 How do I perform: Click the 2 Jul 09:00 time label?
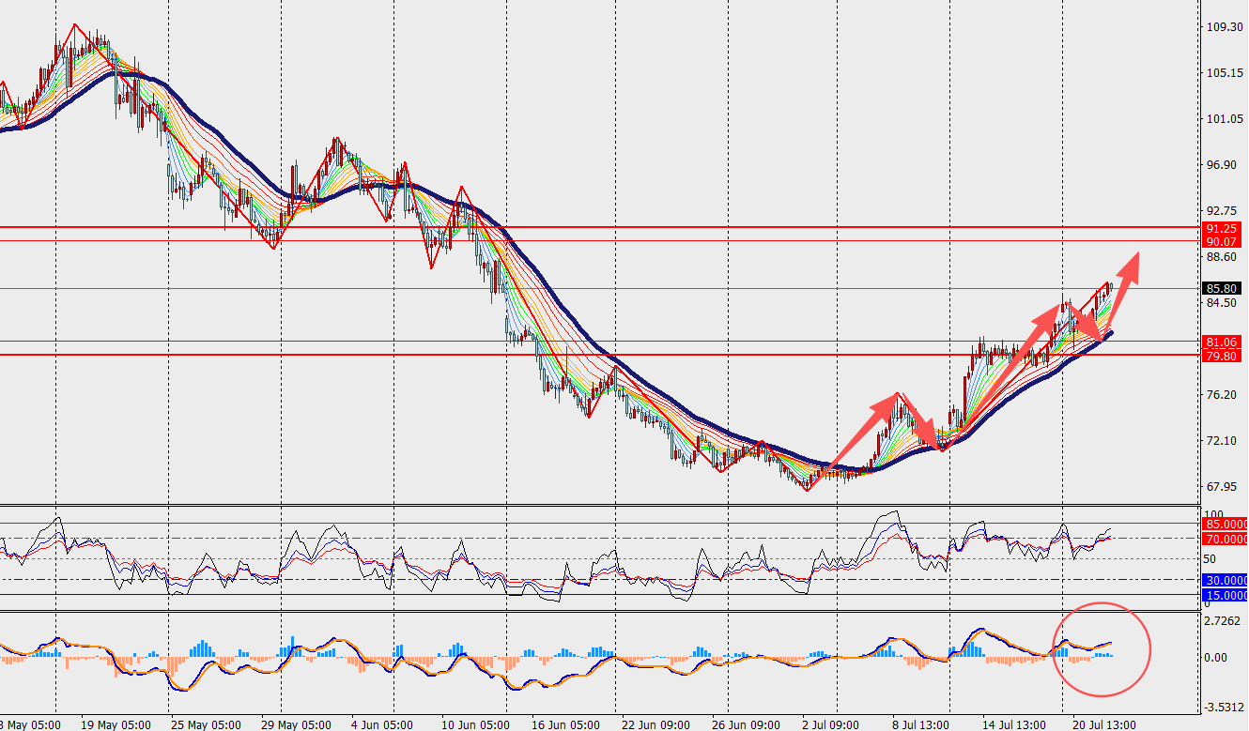point(831,724)
